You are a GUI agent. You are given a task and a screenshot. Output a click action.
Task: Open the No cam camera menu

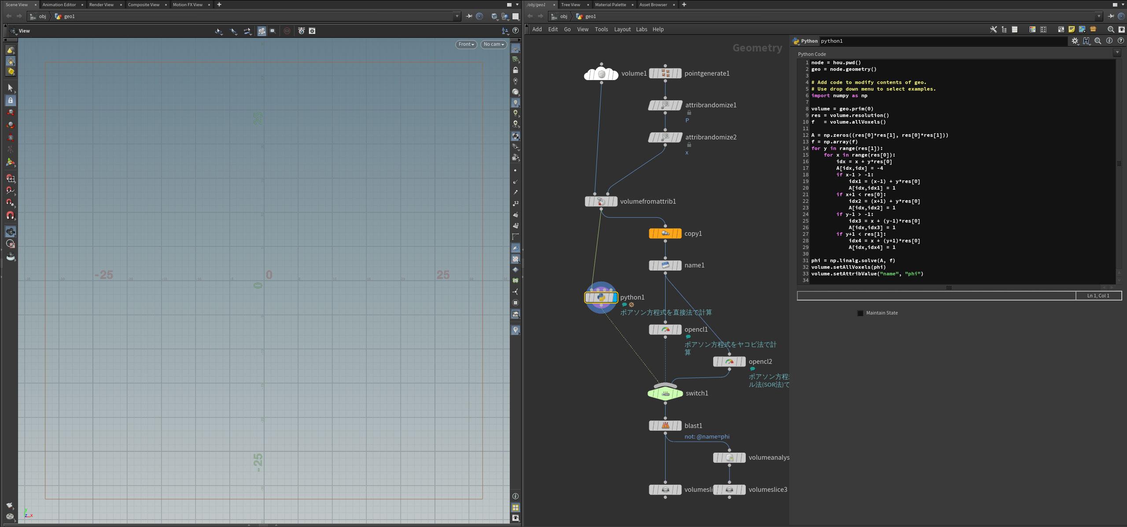pos(494,44)
